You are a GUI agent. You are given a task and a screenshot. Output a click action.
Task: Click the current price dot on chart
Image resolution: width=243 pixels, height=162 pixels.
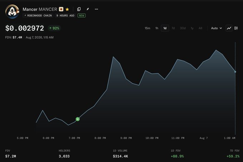point(235,72)
